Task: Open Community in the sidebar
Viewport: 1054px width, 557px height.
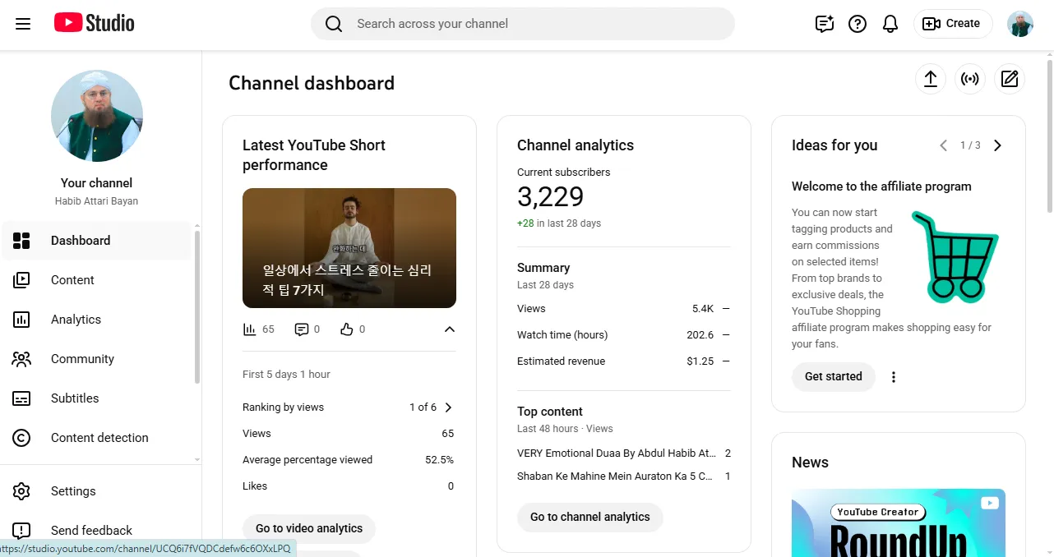Action: [x=96, y=359]
